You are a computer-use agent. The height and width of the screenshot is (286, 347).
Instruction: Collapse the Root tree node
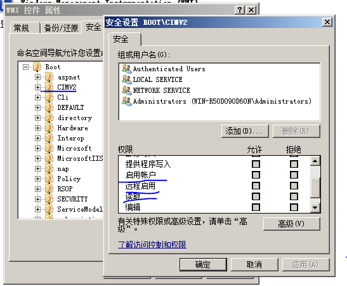click(x=25, y=67)
